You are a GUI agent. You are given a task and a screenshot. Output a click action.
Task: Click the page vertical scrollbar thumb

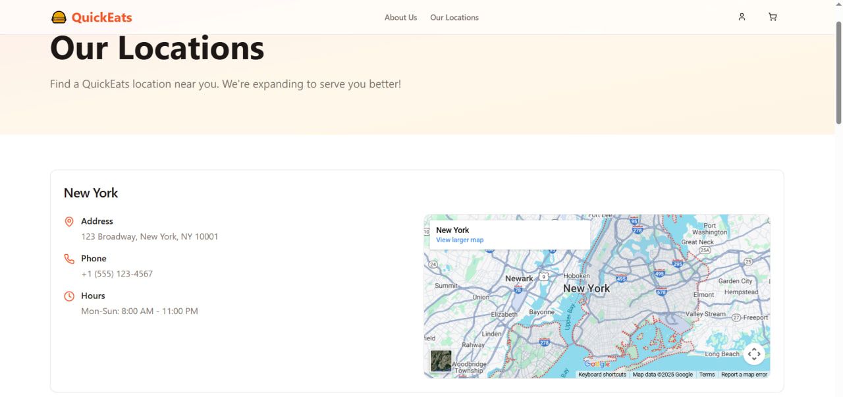click(838, 72)
